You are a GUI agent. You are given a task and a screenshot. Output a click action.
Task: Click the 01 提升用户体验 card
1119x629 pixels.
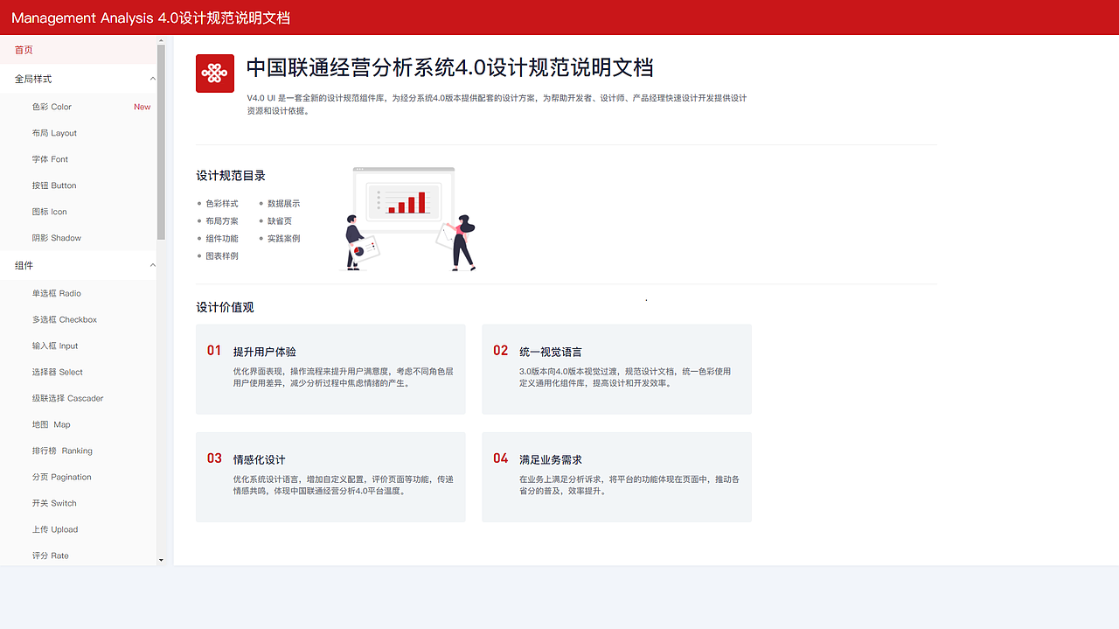click(x=330, y=369)
